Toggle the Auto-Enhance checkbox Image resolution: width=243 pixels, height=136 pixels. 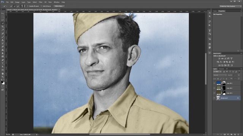click(x=41, y=6)
